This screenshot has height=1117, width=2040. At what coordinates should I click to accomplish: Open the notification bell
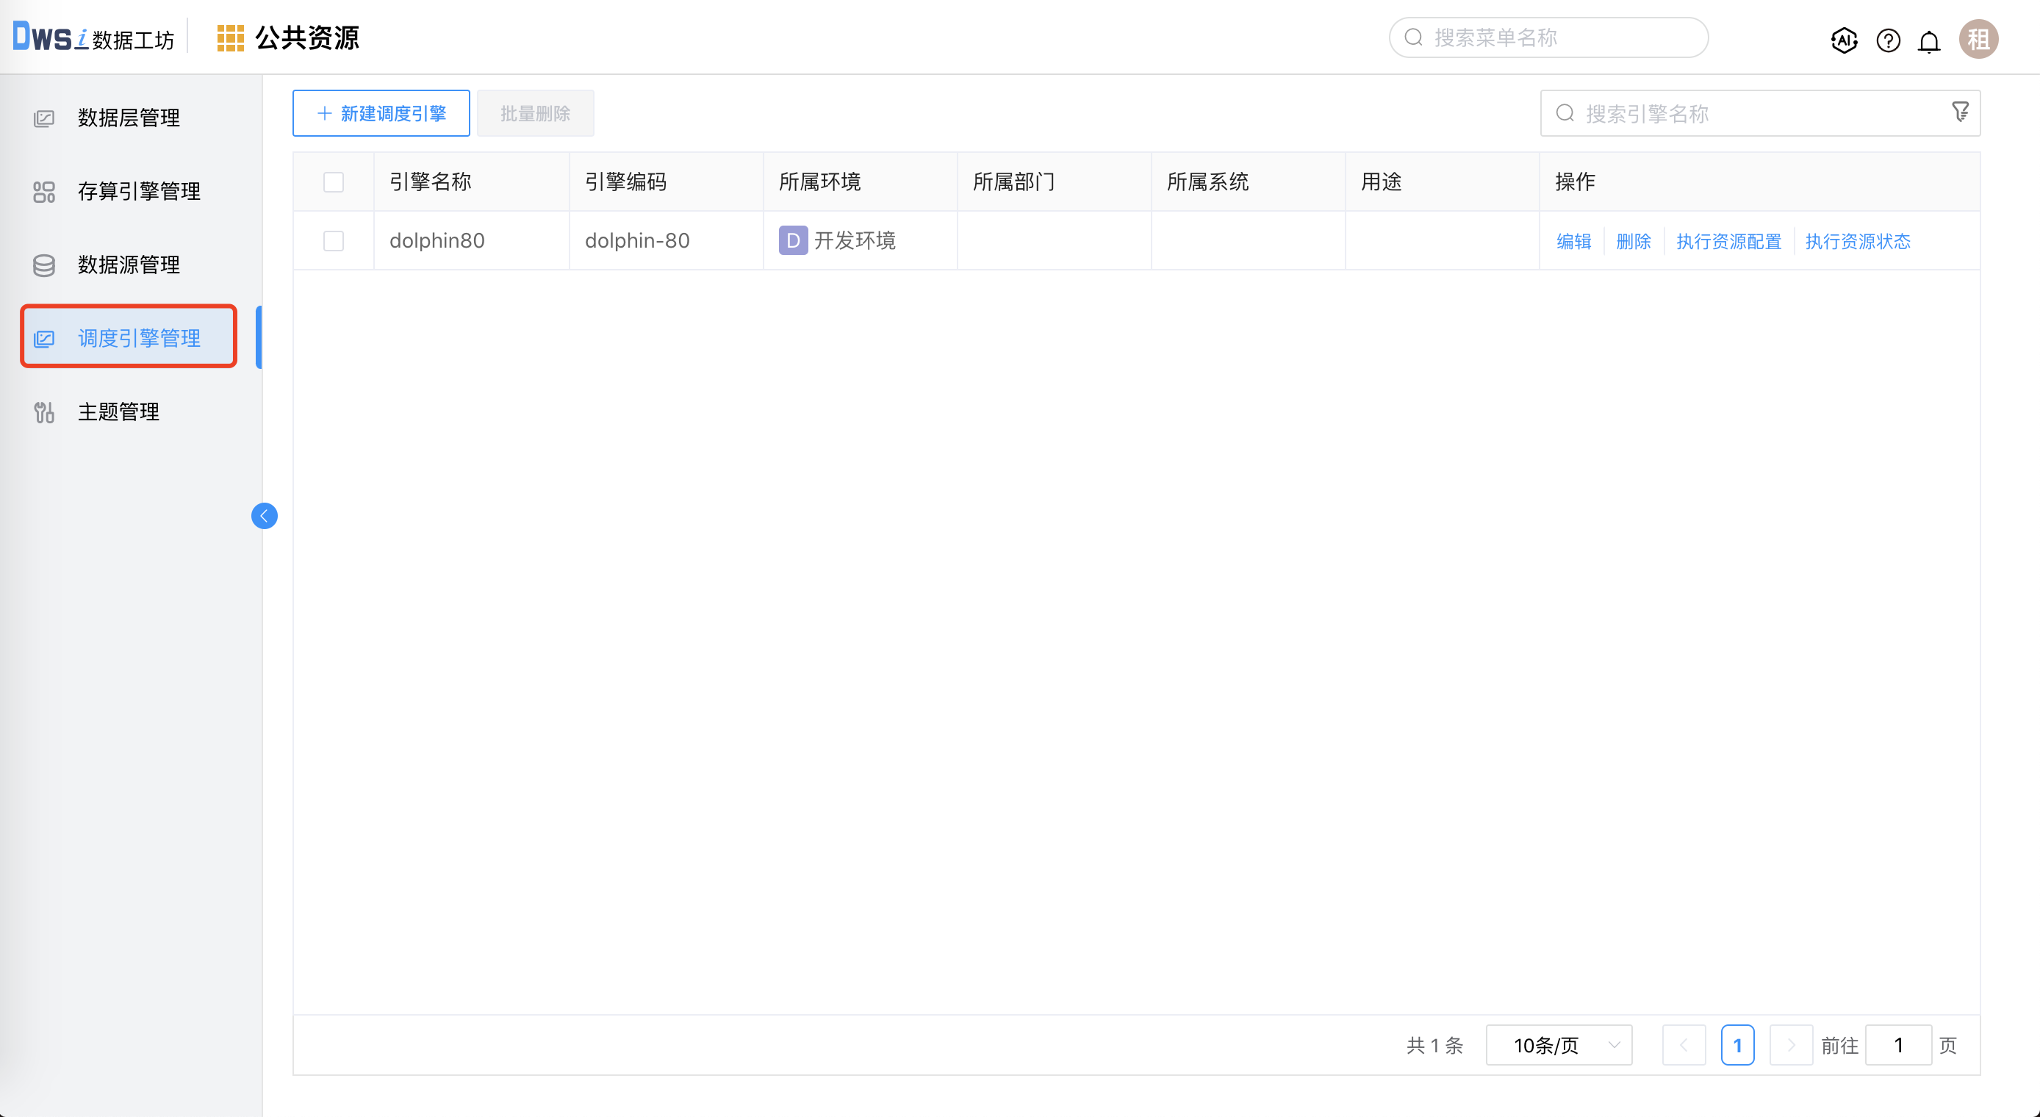coord(1929,40)
